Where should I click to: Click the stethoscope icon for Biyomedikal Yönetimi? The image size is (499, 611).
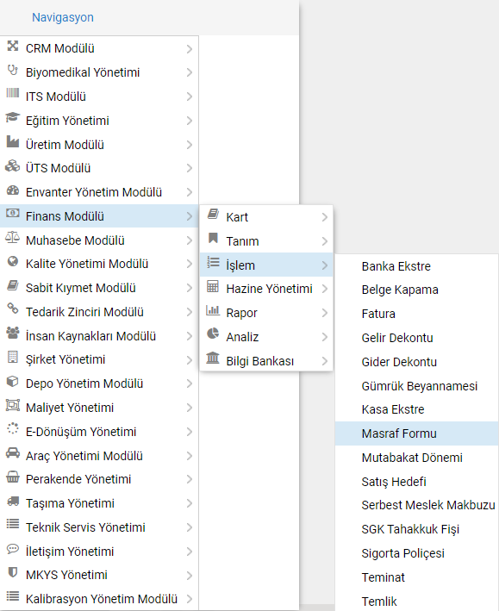coord(12,71)
